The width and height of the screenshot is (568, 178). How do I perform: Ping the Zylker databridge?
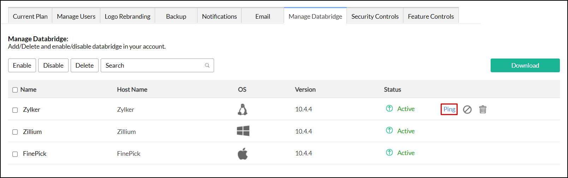pos(449,109)
